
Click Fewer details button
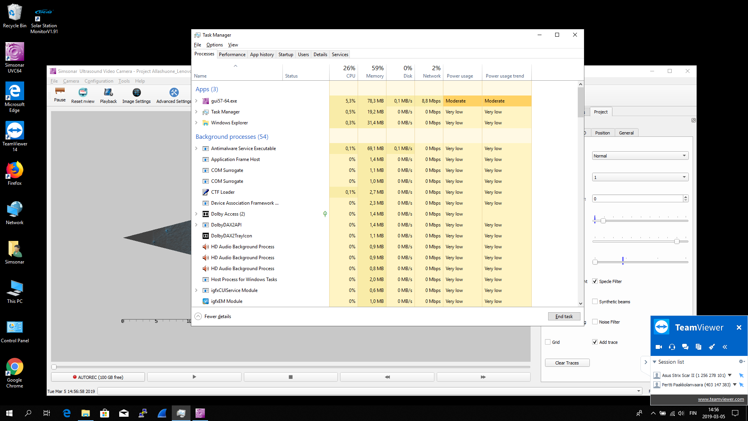(x=213, y=317)
